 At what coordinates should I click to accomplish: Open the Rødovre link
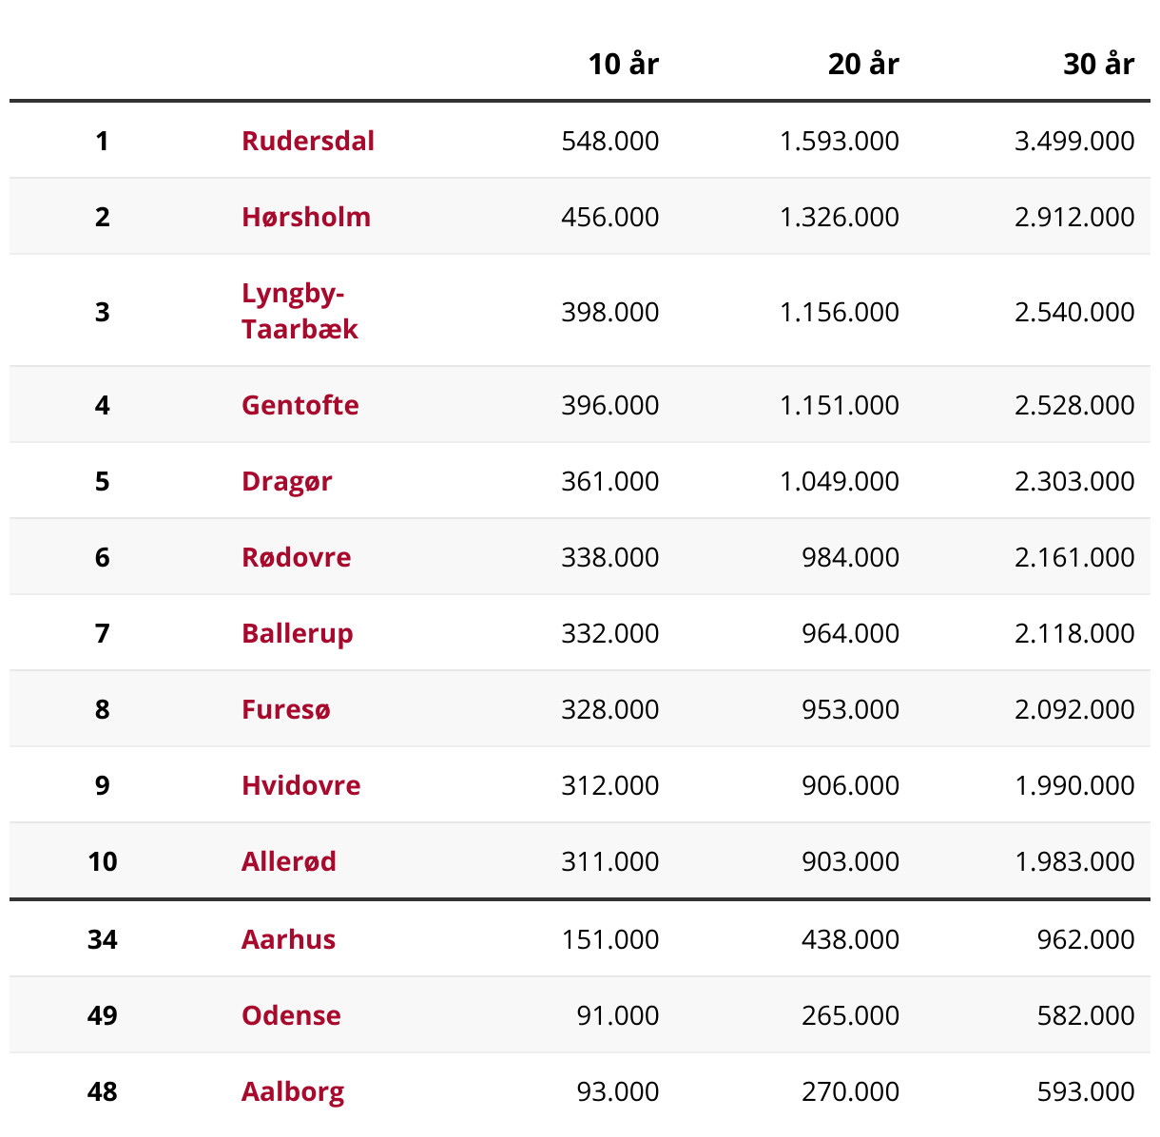pos(296,557)
